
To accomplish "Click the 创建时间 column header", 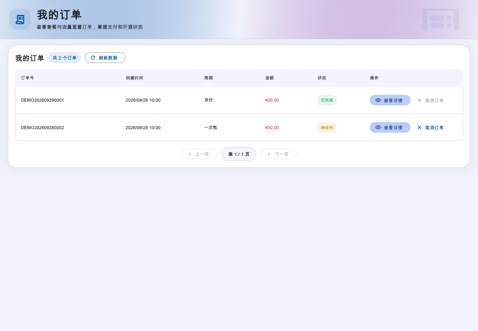I will [134, 78].
